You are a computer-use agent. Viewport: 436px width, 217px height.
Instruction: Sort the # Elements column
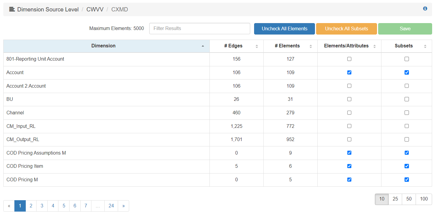tap(290, 46)
